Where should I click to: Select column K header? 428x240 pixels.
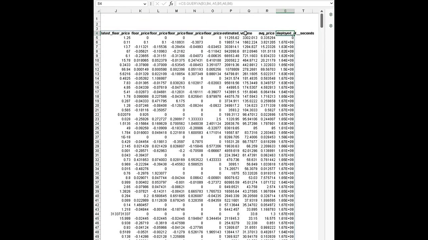(140, 11)
